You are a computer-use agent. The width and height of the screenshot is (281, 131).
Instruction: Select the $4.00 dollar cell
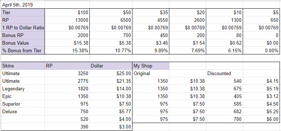pos(111,119)
